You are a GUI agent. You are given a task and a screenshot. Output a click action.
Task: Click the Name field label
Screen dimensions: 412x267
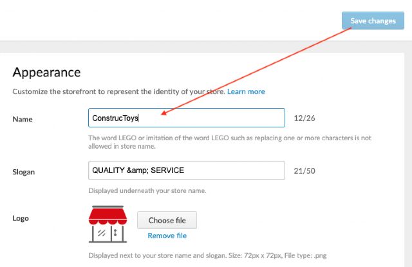(x=23, y=119)
